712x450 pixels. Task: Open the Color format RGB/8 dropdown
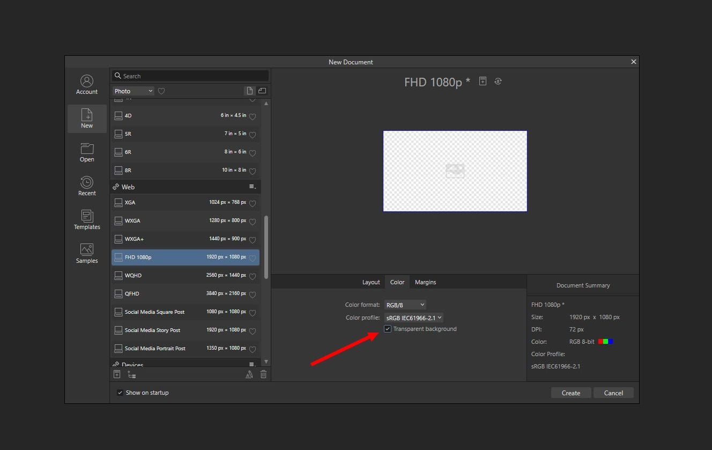click(x=405, y=305)
